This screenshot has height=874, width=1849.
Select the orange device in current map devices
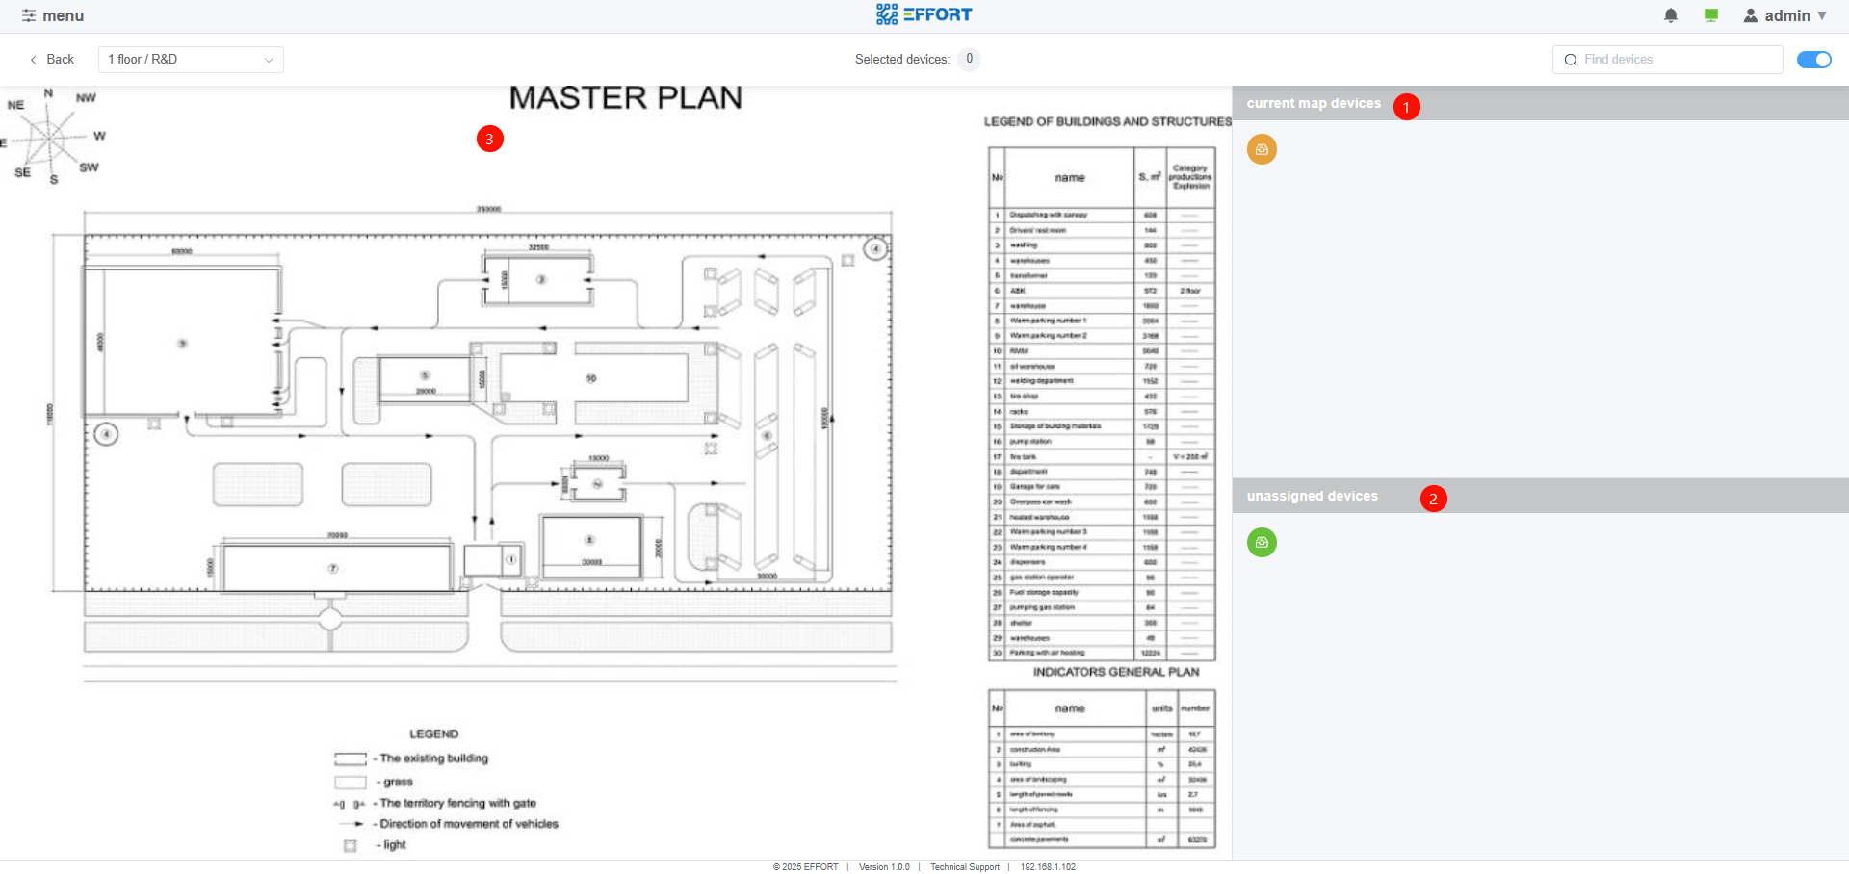(x=1262, y=149)
